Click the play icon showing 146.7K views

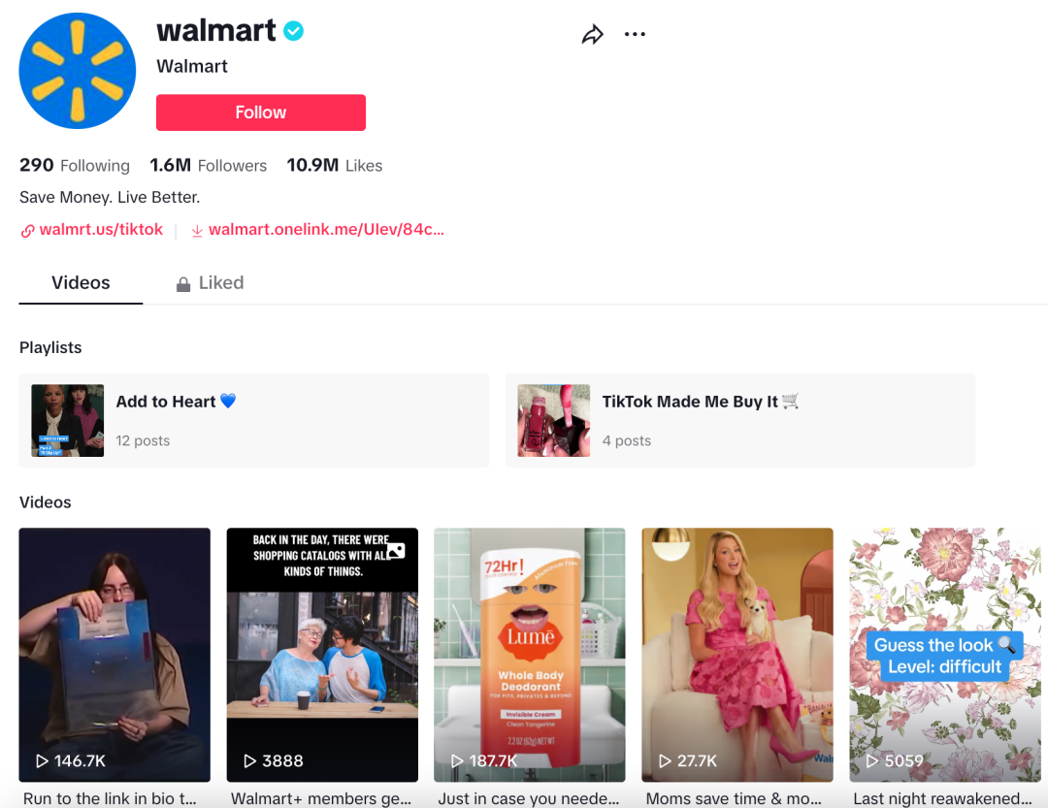42,760
